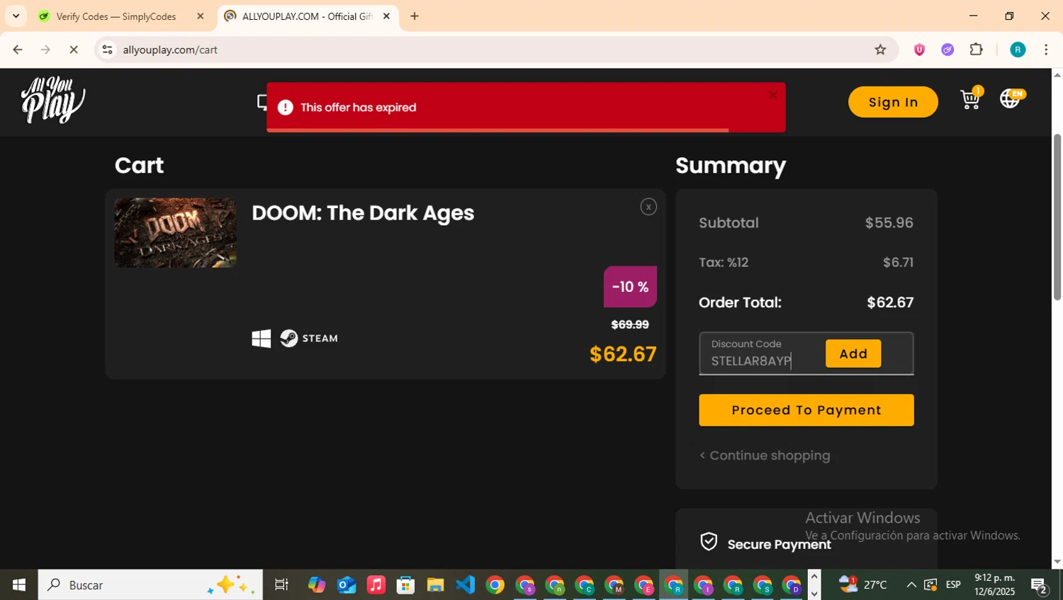Open Visual Studio Code from taskbar
Viewport: 1063px width, 600px height.
click(465, 584)
